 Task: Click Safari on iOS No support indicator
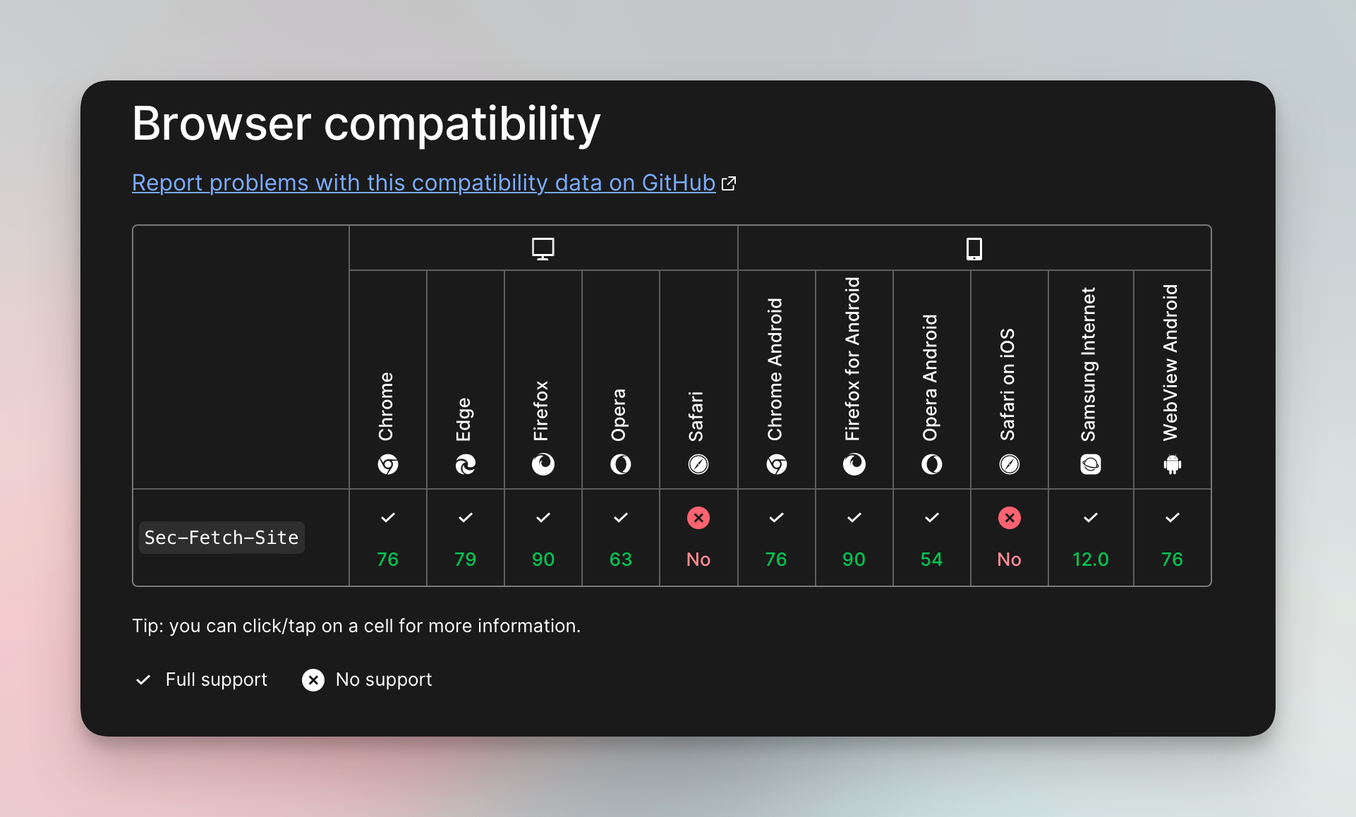click(1009, 518)
